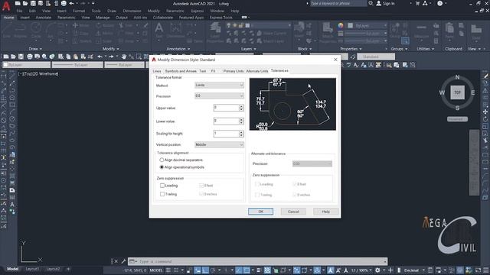
Task: Click the Layout1 tab at bottom
Action: [32, 269]
